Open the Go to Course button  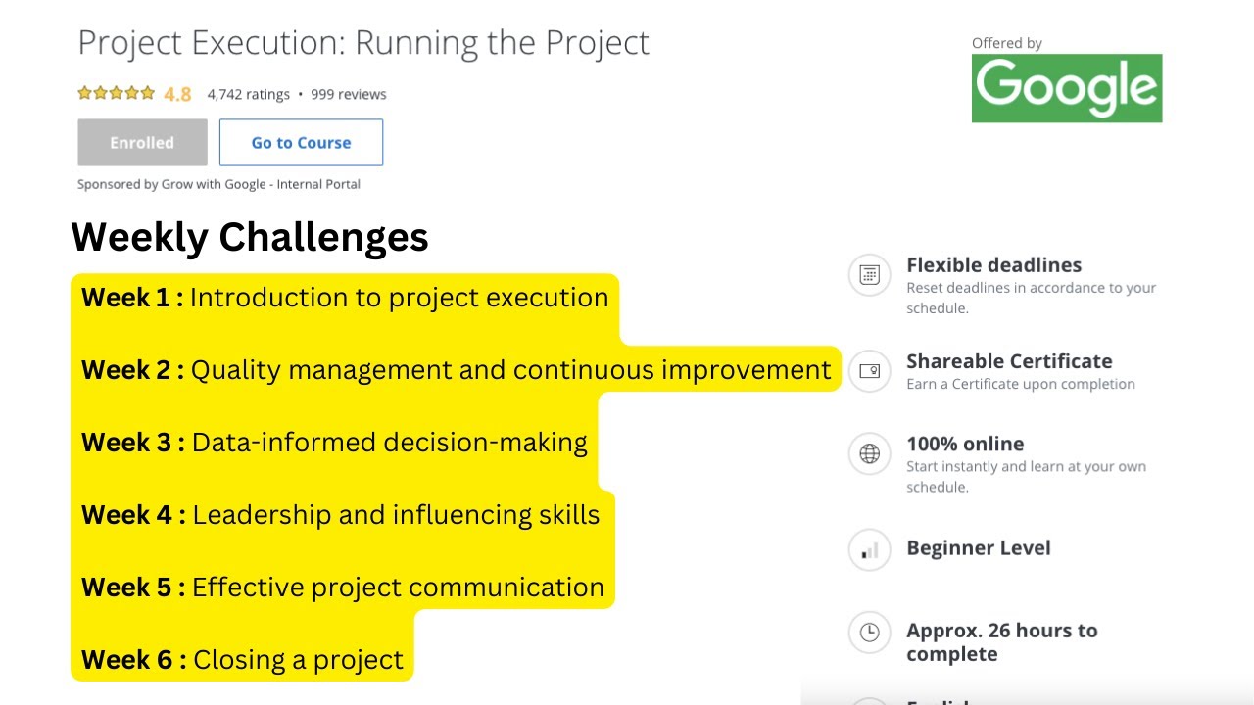301,143
